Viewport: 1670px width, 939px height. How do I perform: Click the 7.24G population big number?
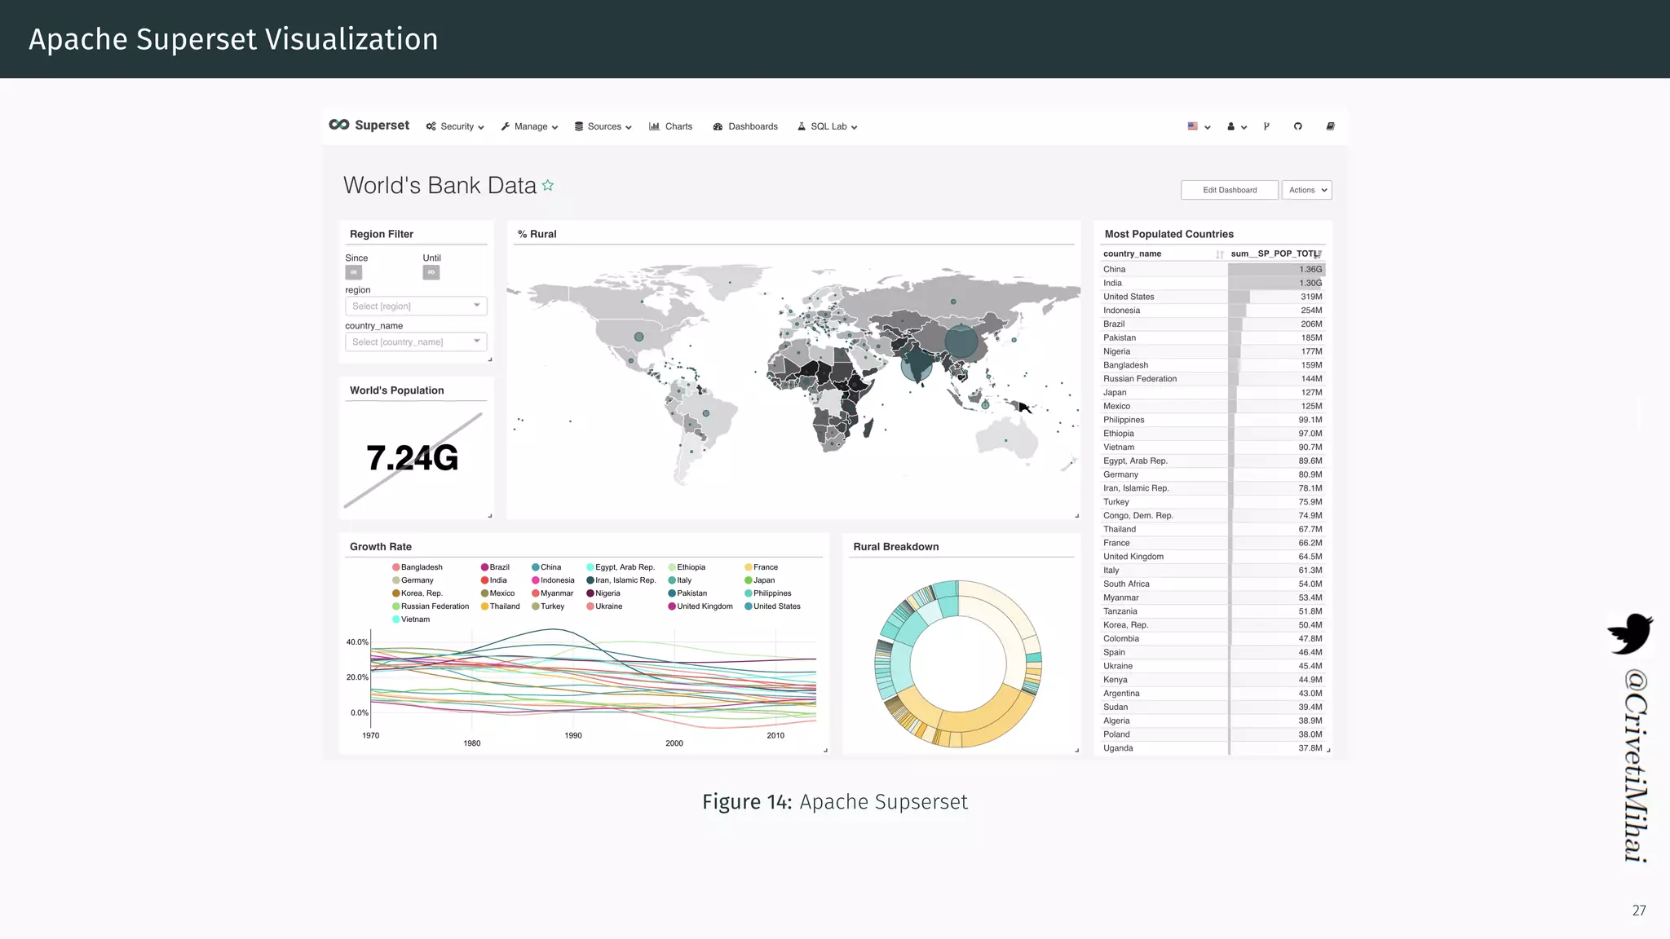413,458
